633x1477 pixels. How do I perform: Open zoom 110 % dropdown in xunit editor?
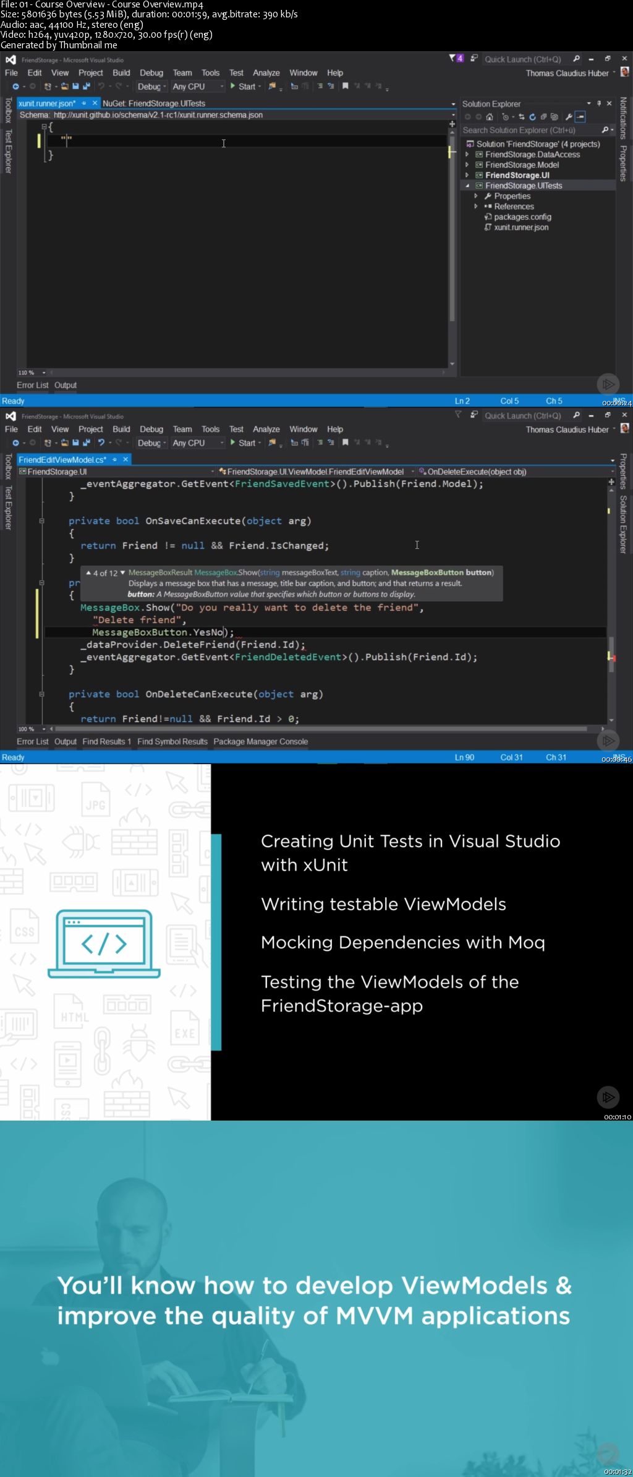pos(32,372)
